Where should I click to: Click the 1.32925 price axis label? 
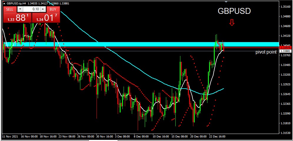pyautogui.click(x=285, y=84)
